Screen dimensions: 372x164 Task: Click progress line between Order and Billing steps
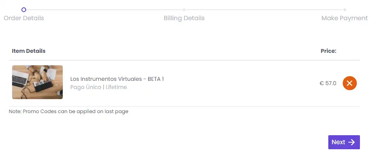tap(104, 9)
